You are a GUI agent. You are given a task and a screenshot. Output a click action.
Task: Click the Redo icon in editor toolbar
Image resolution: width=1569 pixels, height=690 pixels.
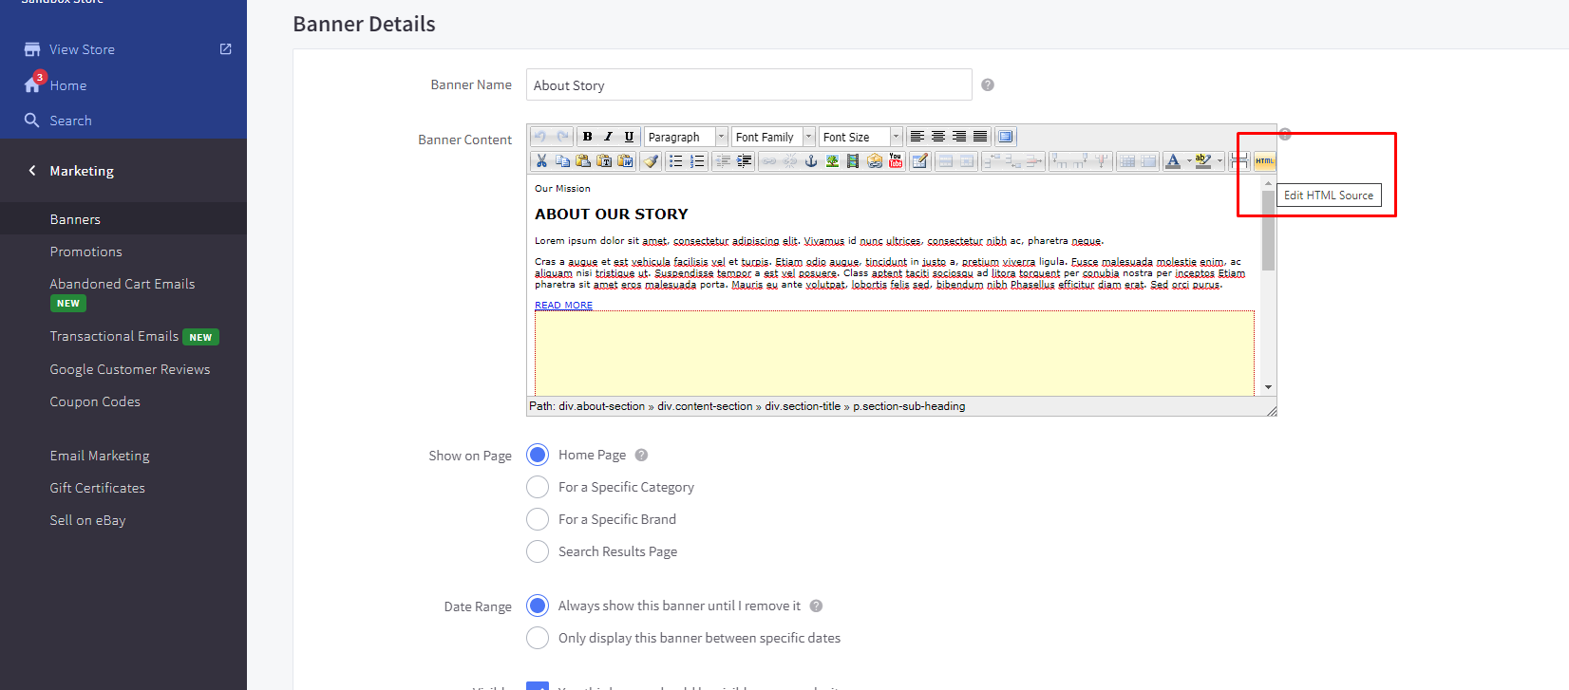click(562, 137)
